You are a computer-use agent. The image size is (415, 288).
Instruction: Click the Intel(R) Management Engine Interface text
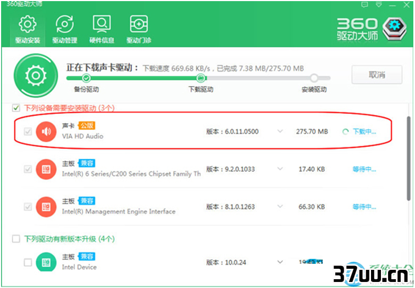[x=119, y=212]
